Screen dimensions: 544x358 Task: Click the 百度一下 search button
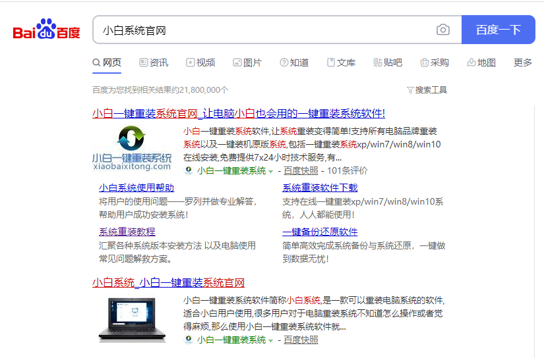pyautogui.click(x=499, y=30)
